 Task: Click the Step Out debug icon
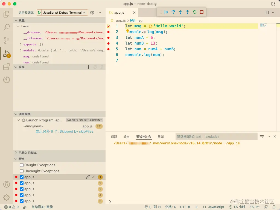[x=188, y=12]
